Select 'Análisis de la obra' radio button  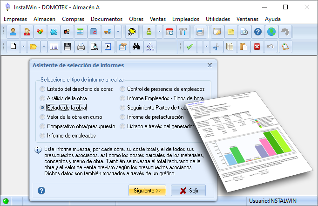coord(63,98)
